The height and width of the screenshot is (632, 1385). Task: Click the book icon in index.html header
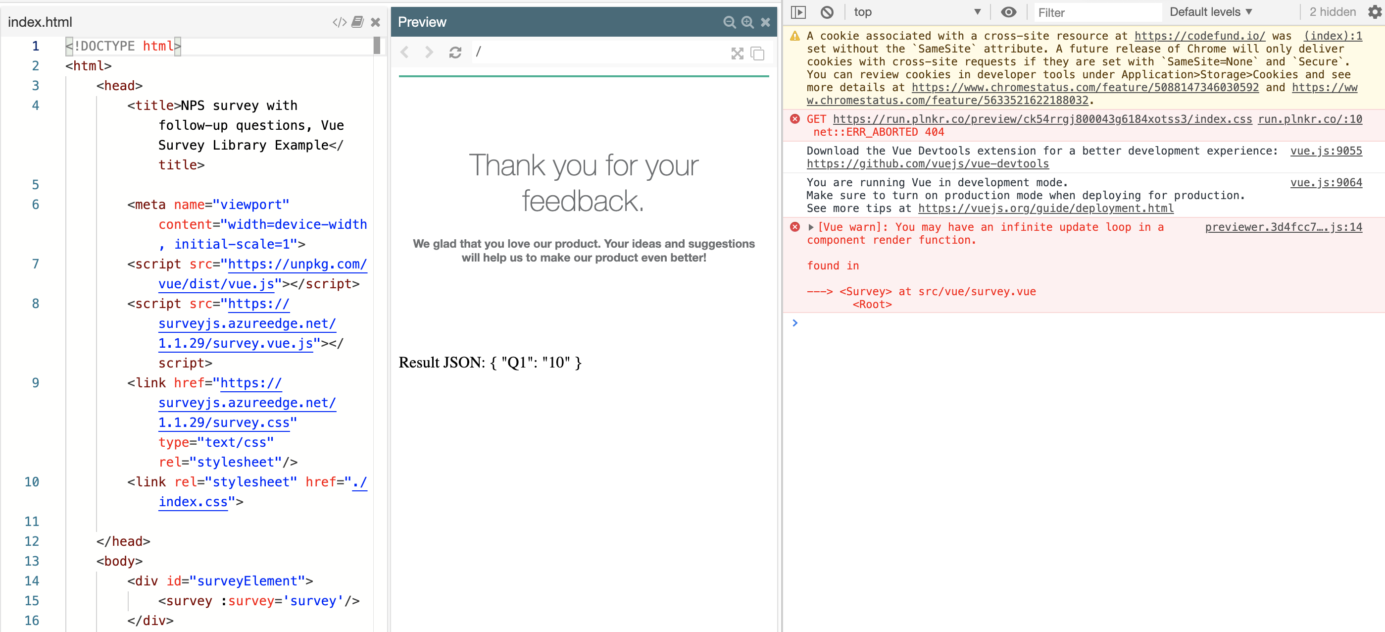pos(357,22)
